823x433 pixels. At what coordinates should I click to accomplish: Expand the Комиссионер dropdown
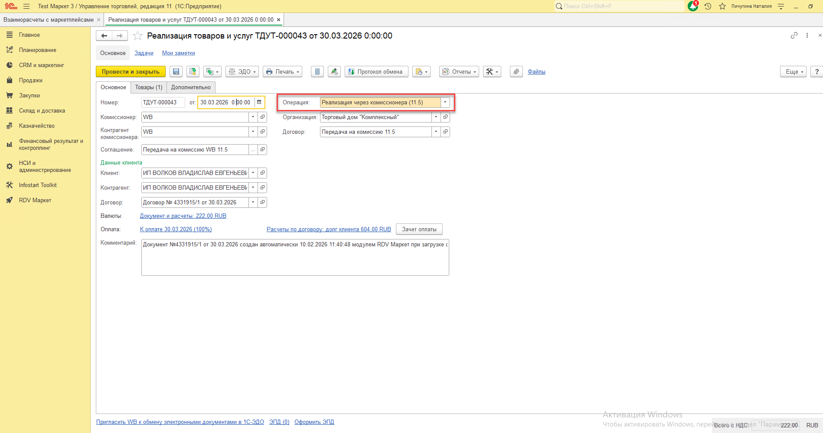[253, 117]
